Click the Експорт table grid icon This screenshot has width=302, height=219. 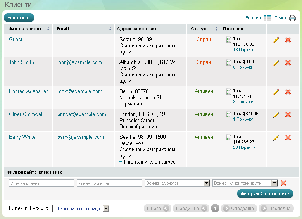tap(267, 18)
